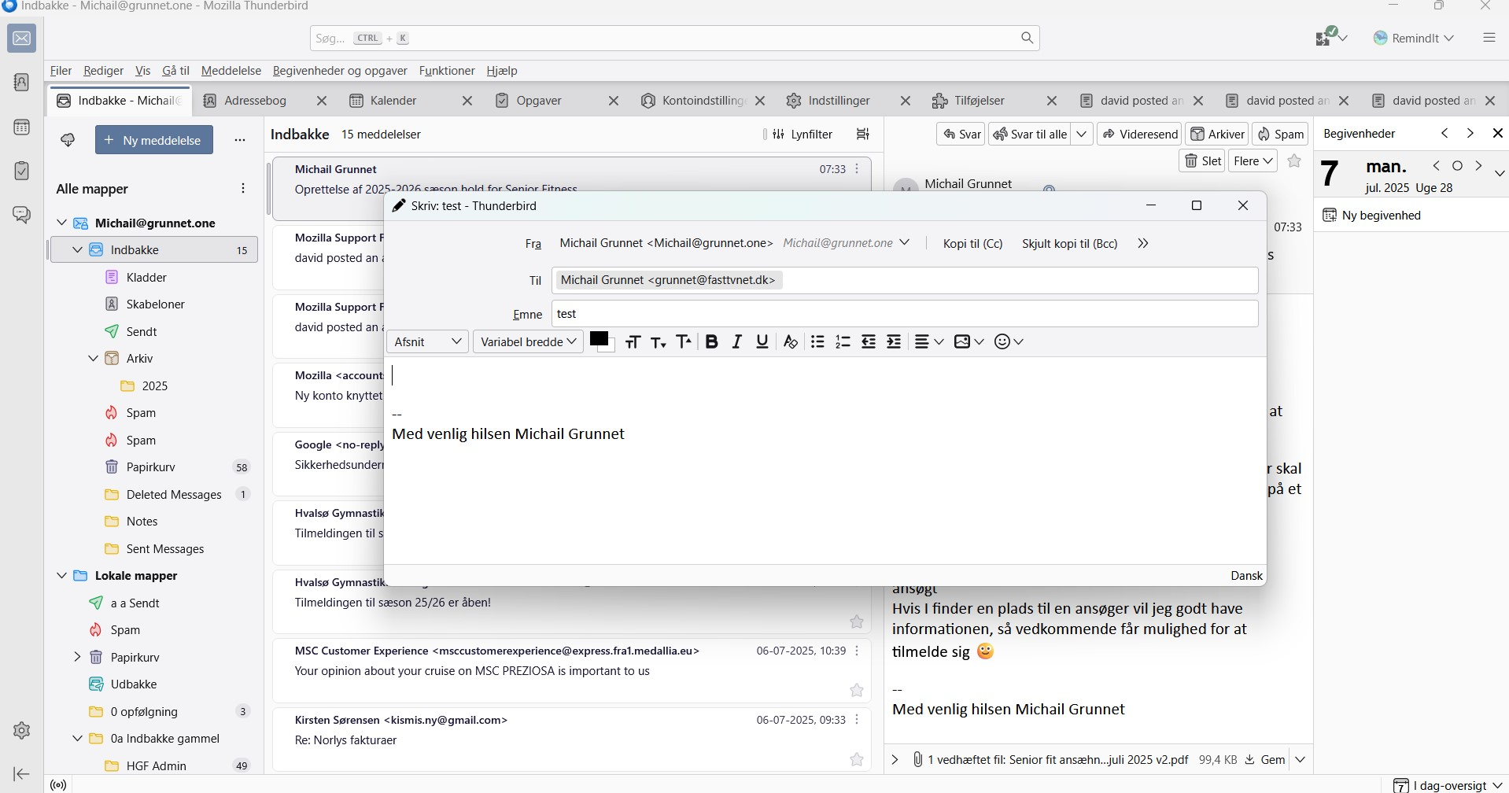Expand attachment list chevron
Viewport: 1509px width, 793px height.
click(895, 760)
